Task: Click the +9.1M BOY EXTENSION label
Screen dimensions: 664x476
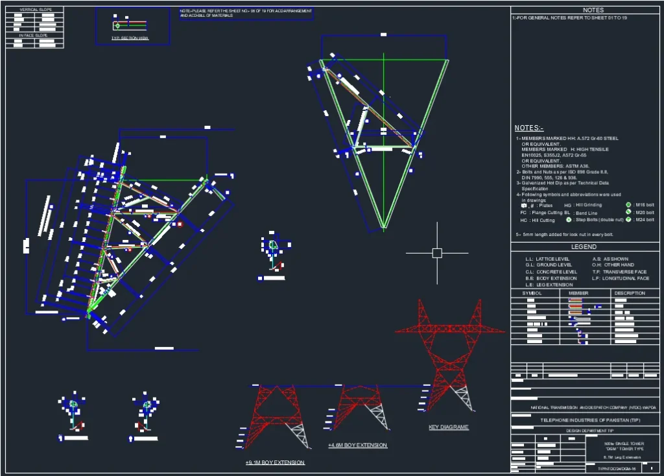Action: (274, 462)
